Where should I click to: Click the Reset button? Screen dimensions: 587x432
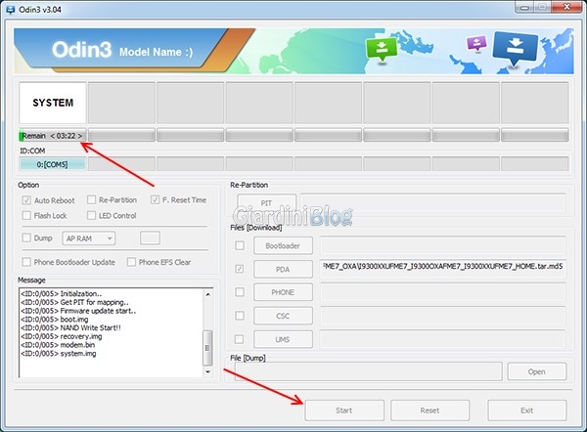coord(429,410)
